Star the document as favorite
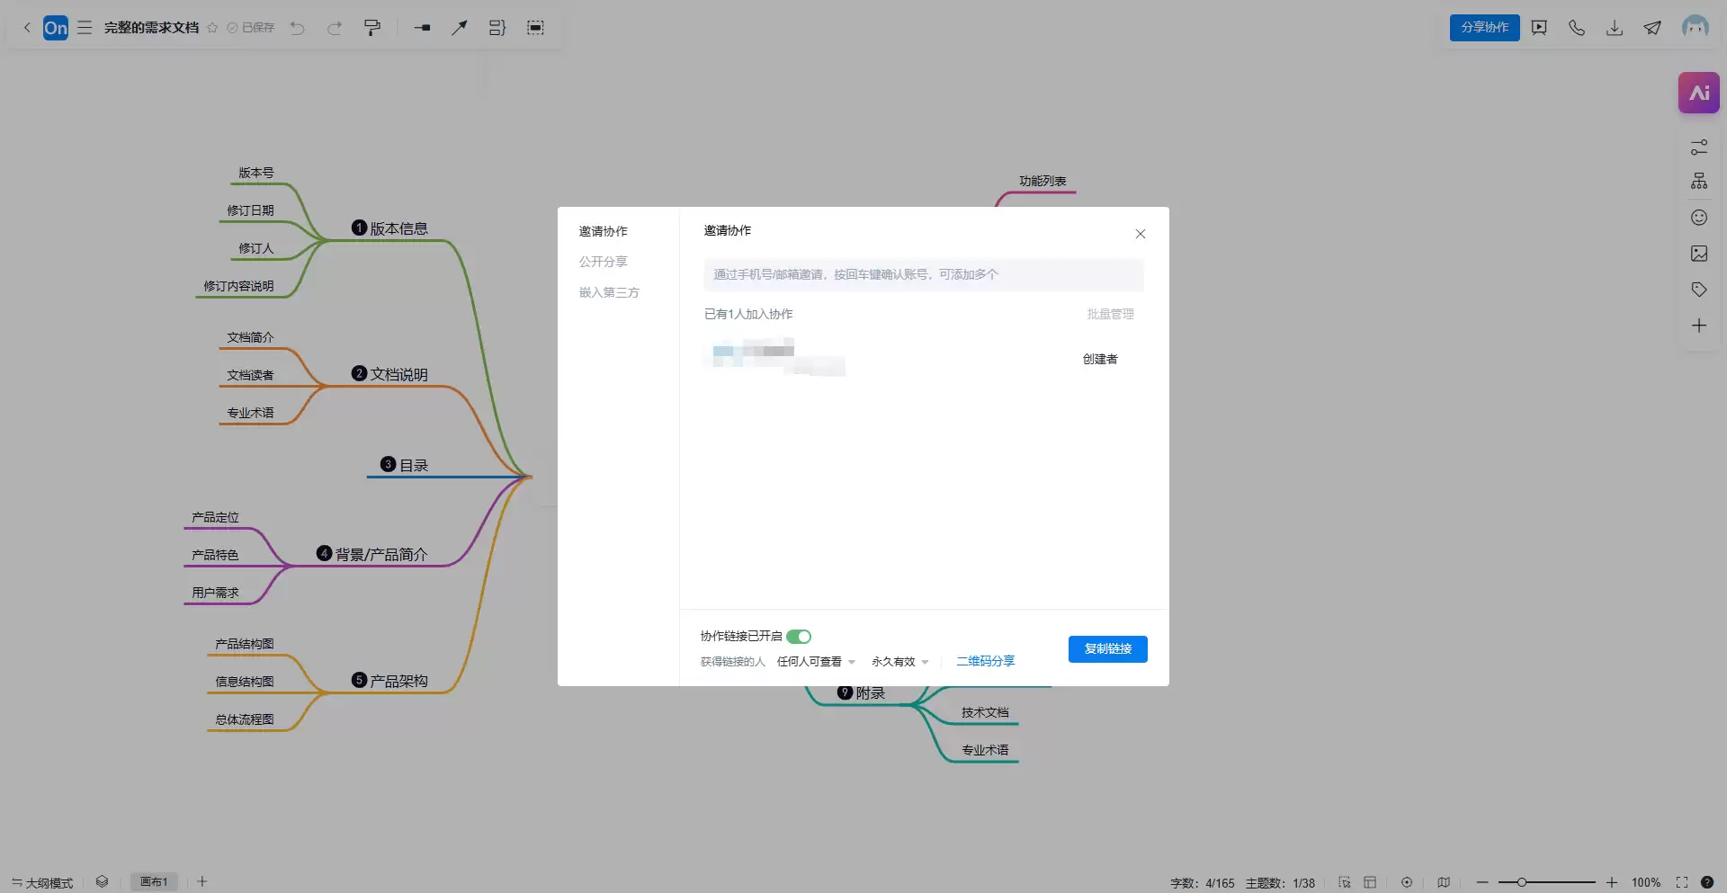The height and width of the screenshot is (893, 1727). coord(212,28)
